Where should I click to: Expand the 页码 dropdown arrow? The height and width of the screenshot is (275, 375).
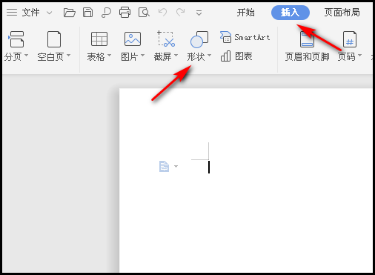(359, 55)
